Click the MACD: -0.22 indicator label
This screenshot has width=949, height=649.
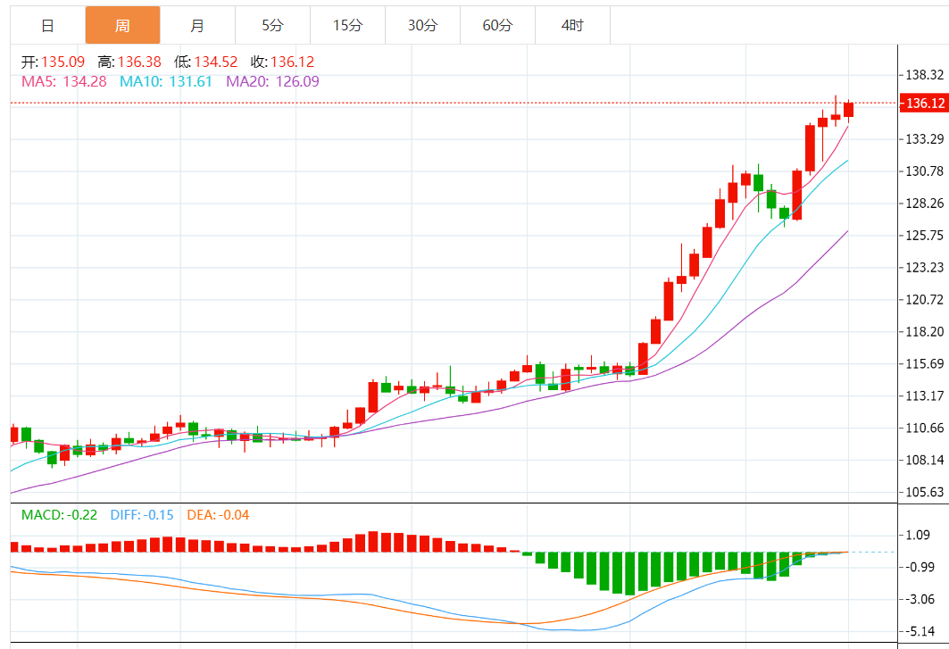(59, 515)
